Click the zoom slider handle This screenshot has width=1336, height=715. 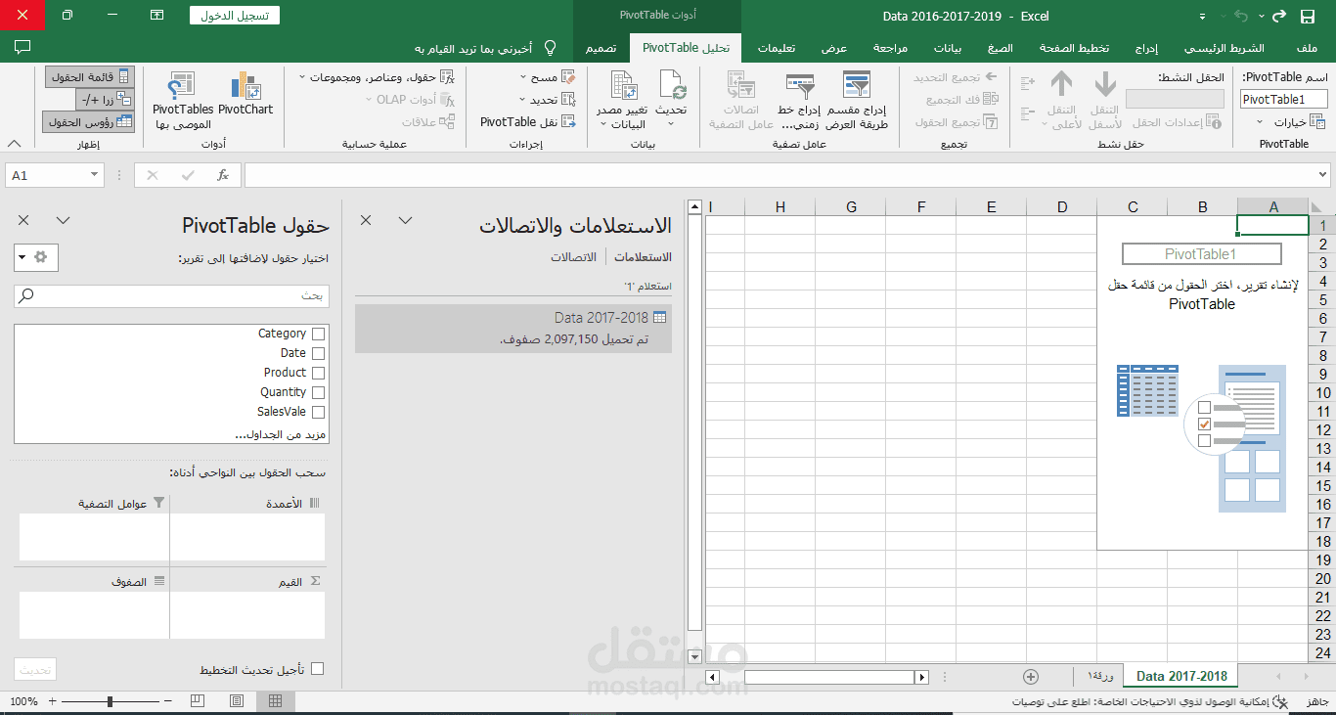[110, 701]
